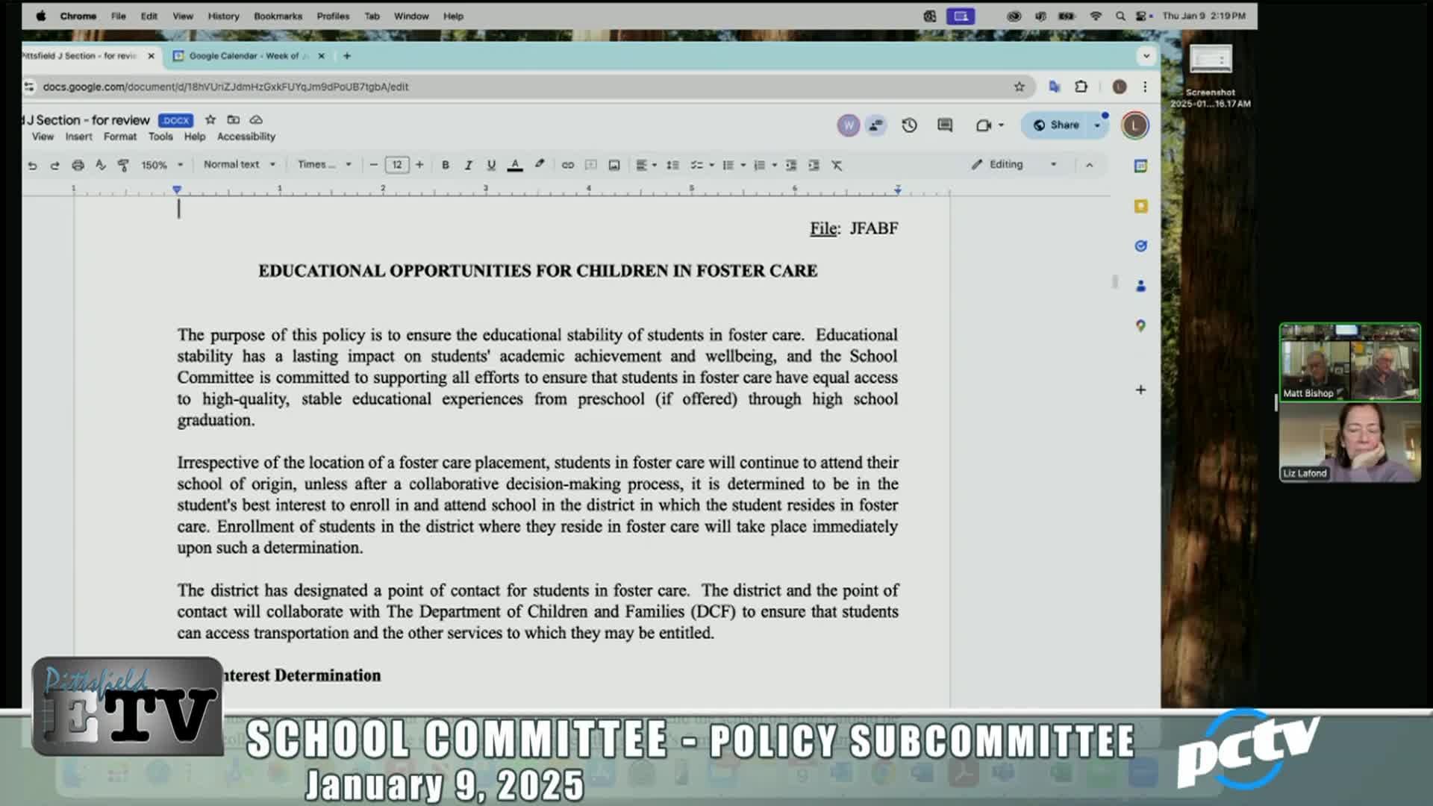
Task: Run spelling and grammar check icon
Action: pyautogui.click(x=101, y=165)
